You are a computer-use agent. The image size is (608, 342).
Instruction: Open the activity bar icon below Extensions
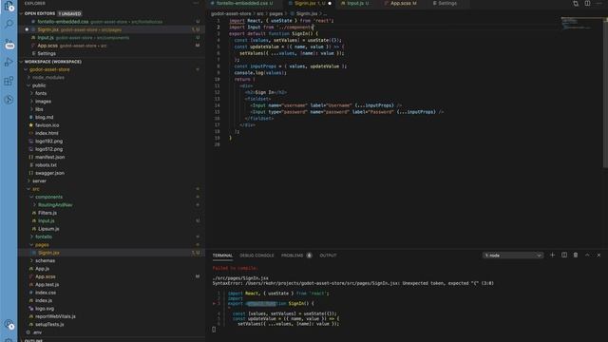point(9,100)
